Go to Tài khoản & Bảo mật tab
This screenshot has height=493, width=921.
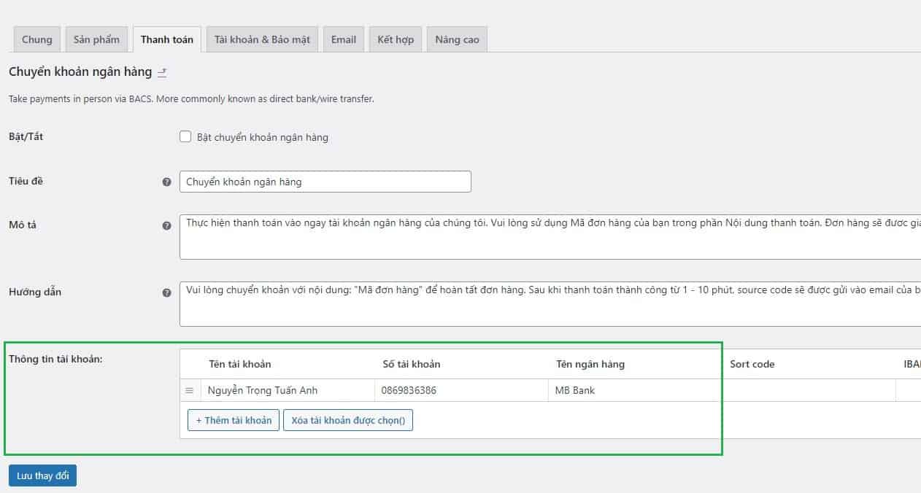(x=262, y=39)
